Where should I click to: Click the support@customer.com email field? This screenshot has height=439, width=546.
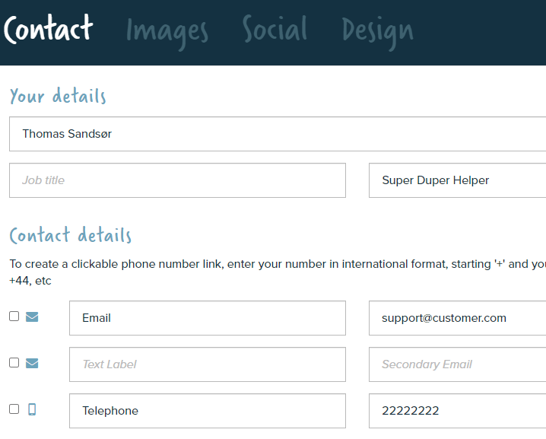[456, 318]
